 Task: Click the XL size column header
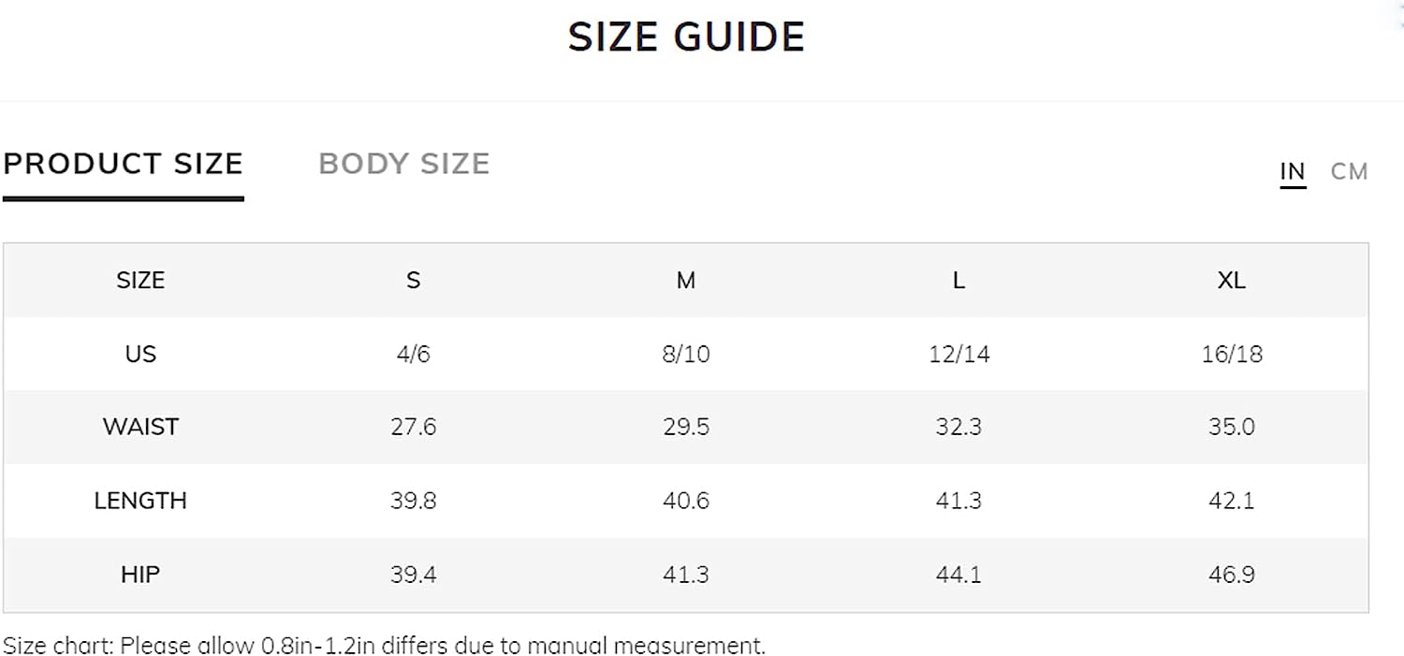tap(1232, 280)
